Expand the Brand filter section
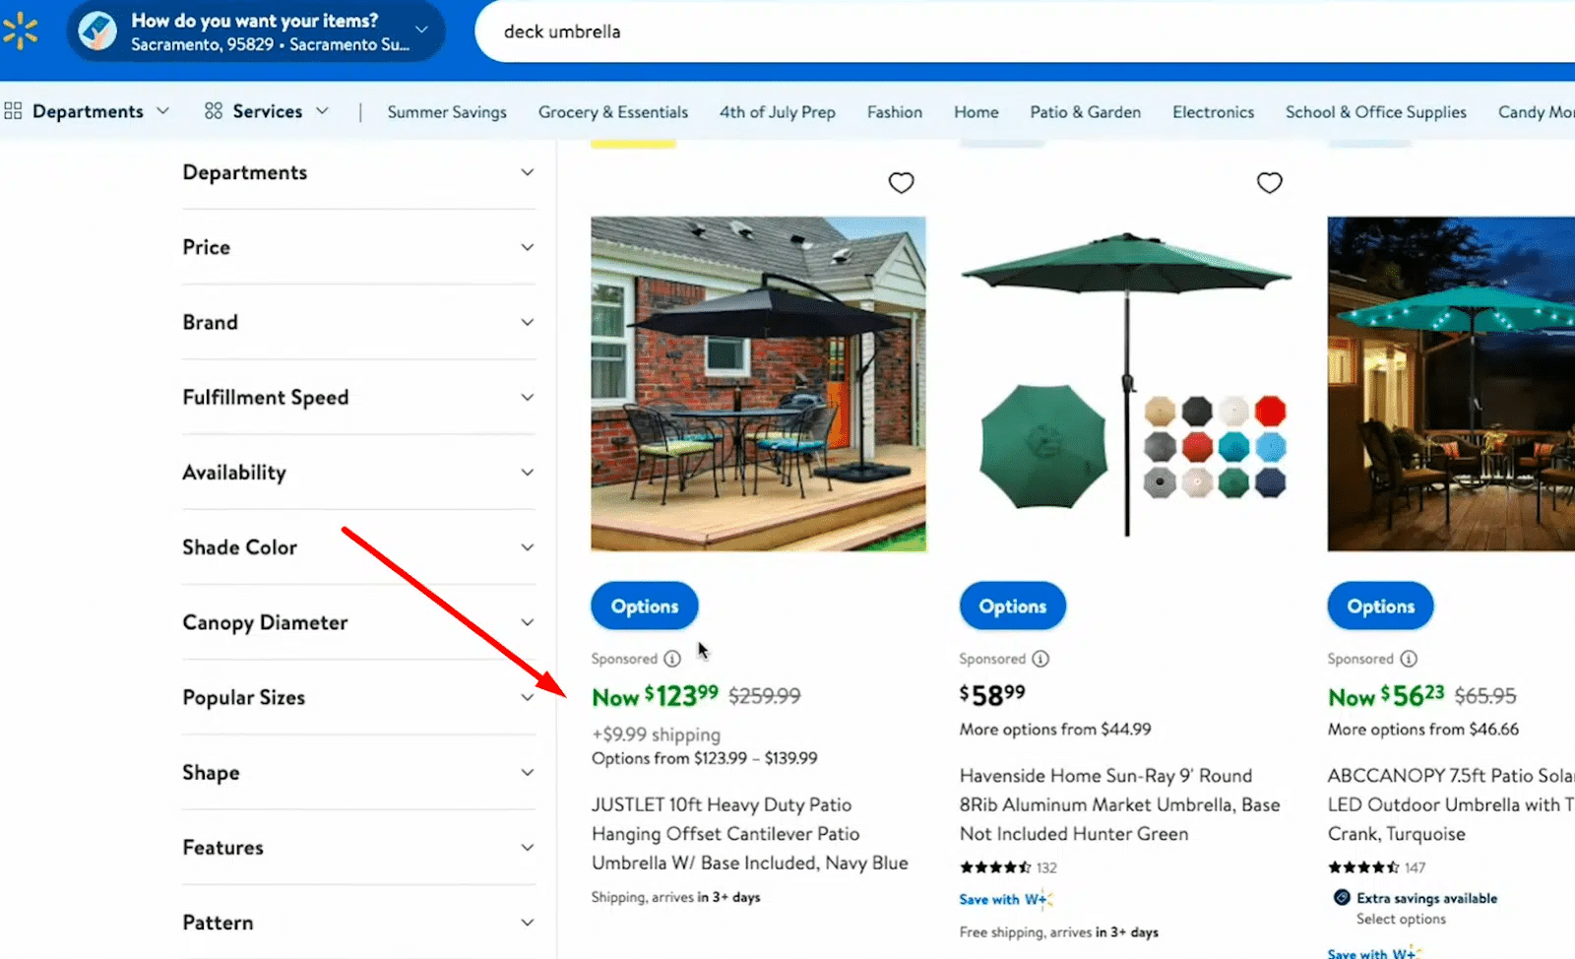Viewport: 1575px width, 959px height. point(358,322)
